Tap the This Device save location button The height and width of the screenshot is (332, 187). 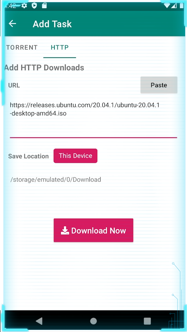(75, 156)
